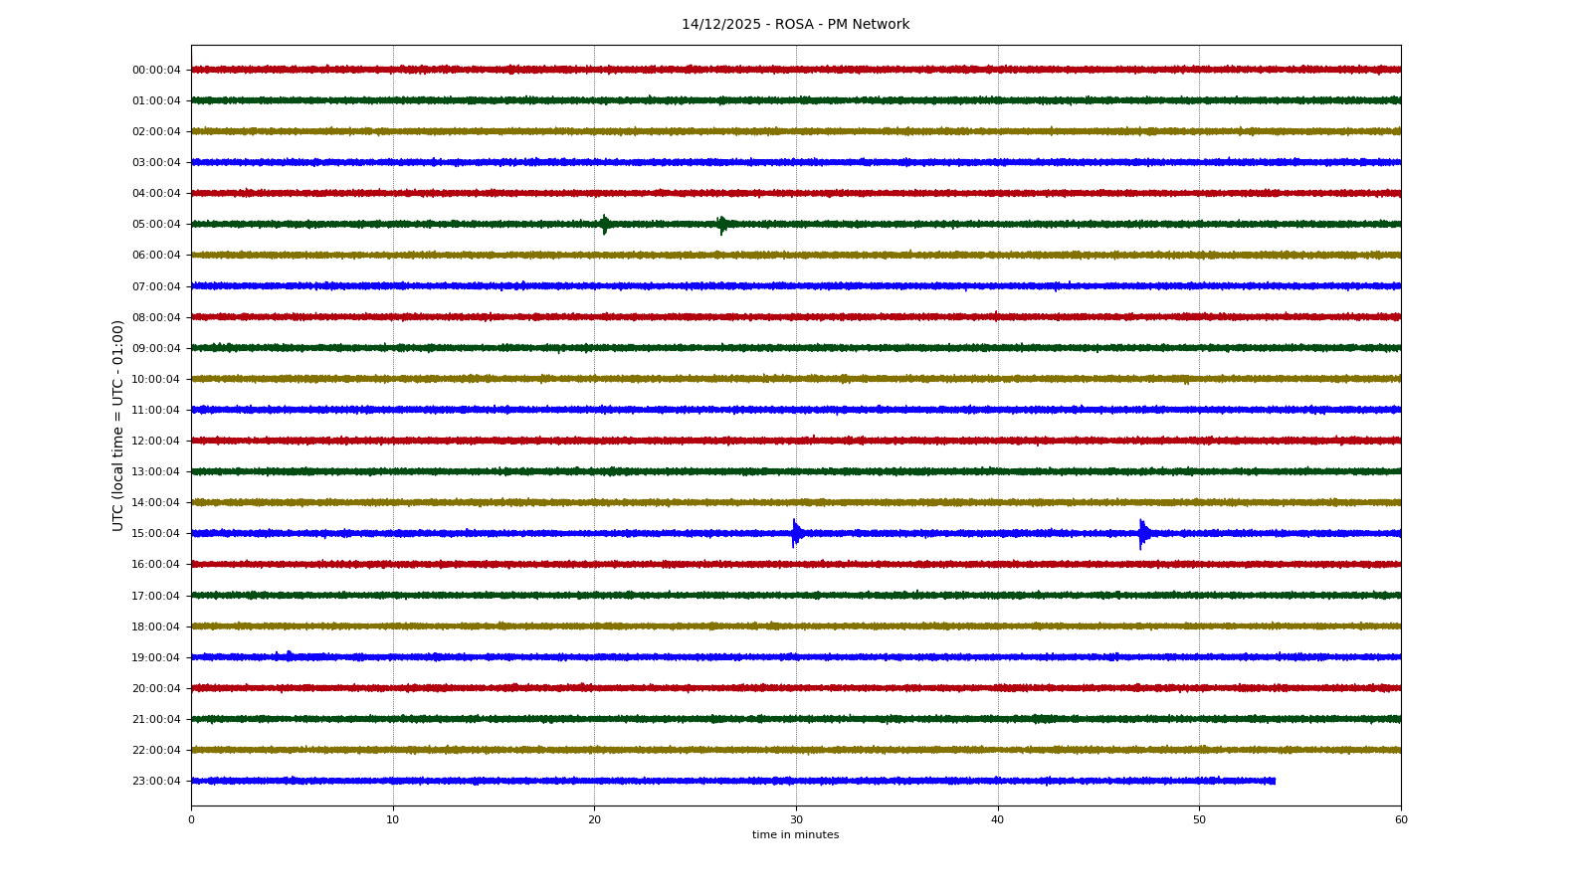Click the plot title "14/12/2025 - ROSA - PM Network"
The width and height of the screenshot is (1592, 895).
click(795, 25)
